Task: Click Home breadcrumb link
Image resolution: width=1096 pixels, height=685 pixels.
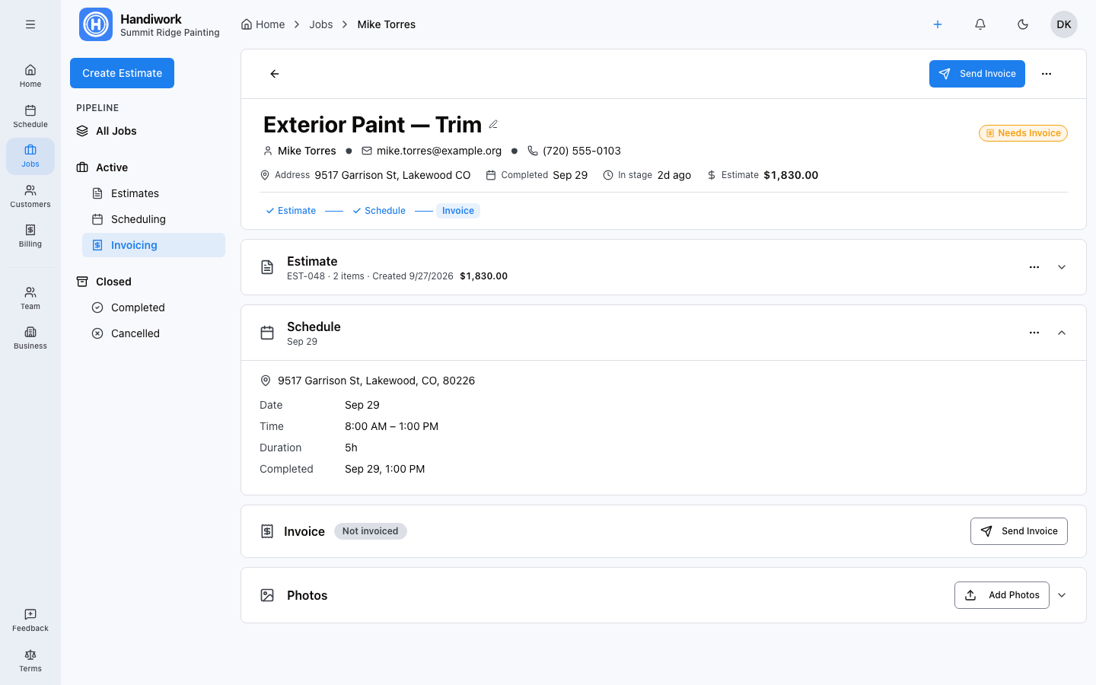Action: coord(263,24)
